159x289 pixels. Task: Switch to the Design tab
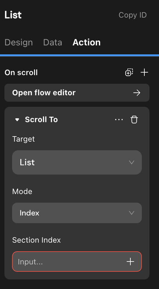point(19,43)
